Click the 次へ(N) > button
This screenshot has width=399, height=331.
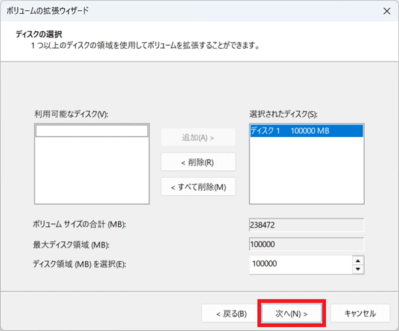291,314
